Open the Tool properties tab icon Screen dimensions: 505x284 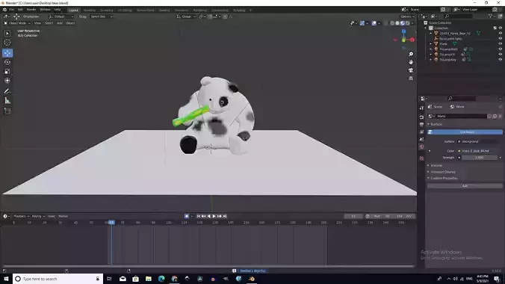(421, 108)
